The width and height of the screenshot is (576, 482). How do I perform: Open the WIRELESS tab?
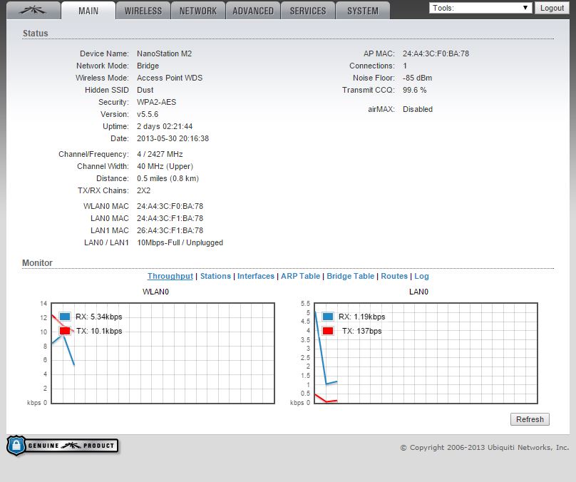[143, 11]
